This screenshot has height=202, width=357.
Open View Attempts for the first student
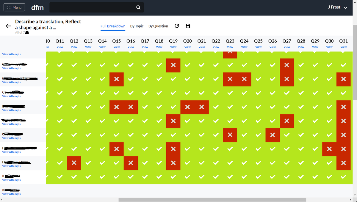(11, 54)
